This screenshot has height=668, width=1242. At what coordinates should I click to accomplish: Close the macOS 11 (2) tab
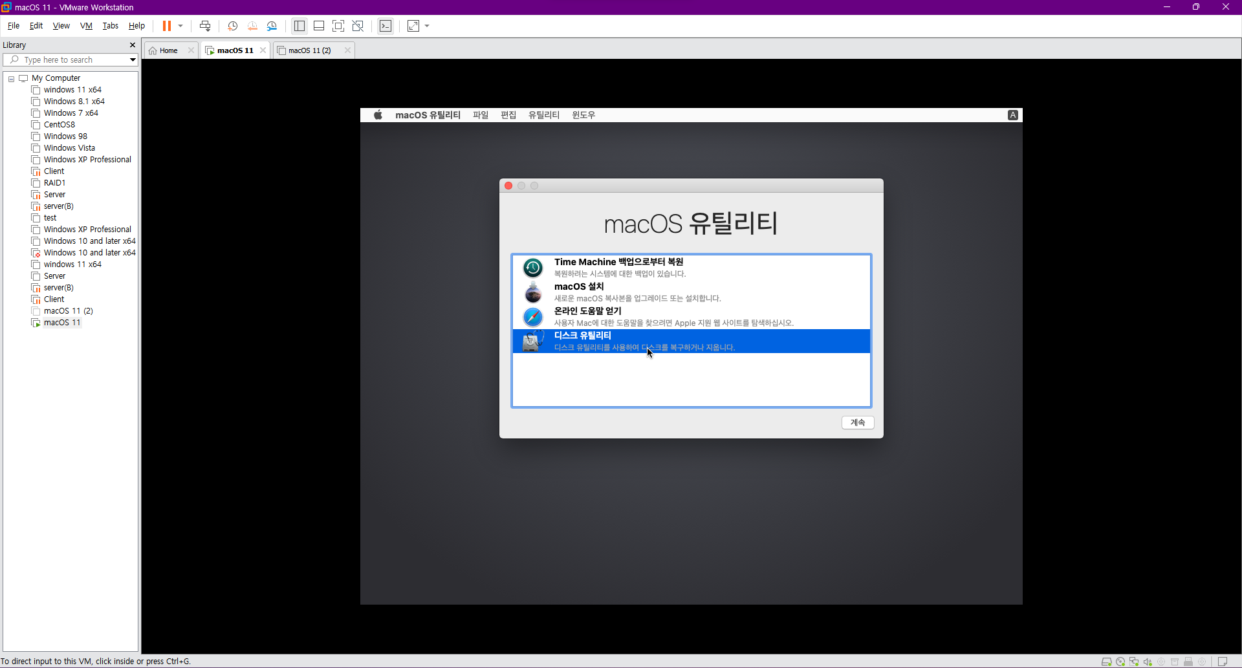347,50
